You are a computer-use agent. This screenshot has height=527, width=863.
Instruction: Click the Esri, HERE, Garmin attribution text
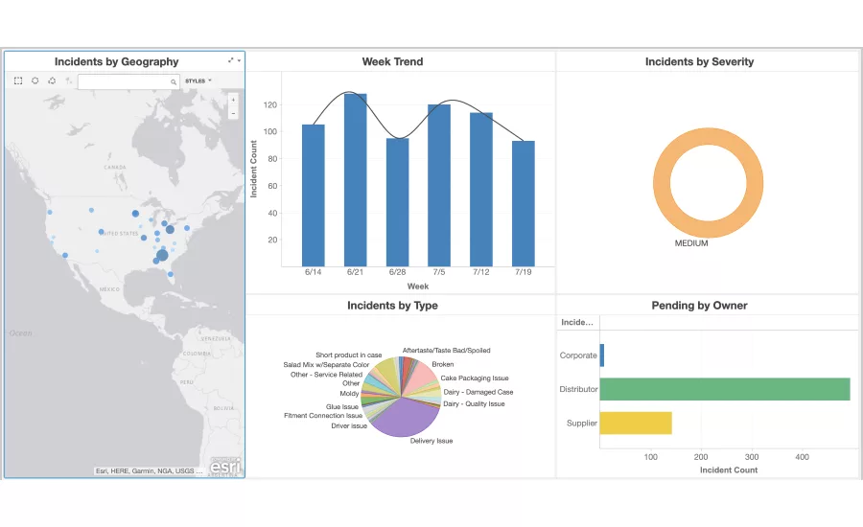[x=149, y=470]
